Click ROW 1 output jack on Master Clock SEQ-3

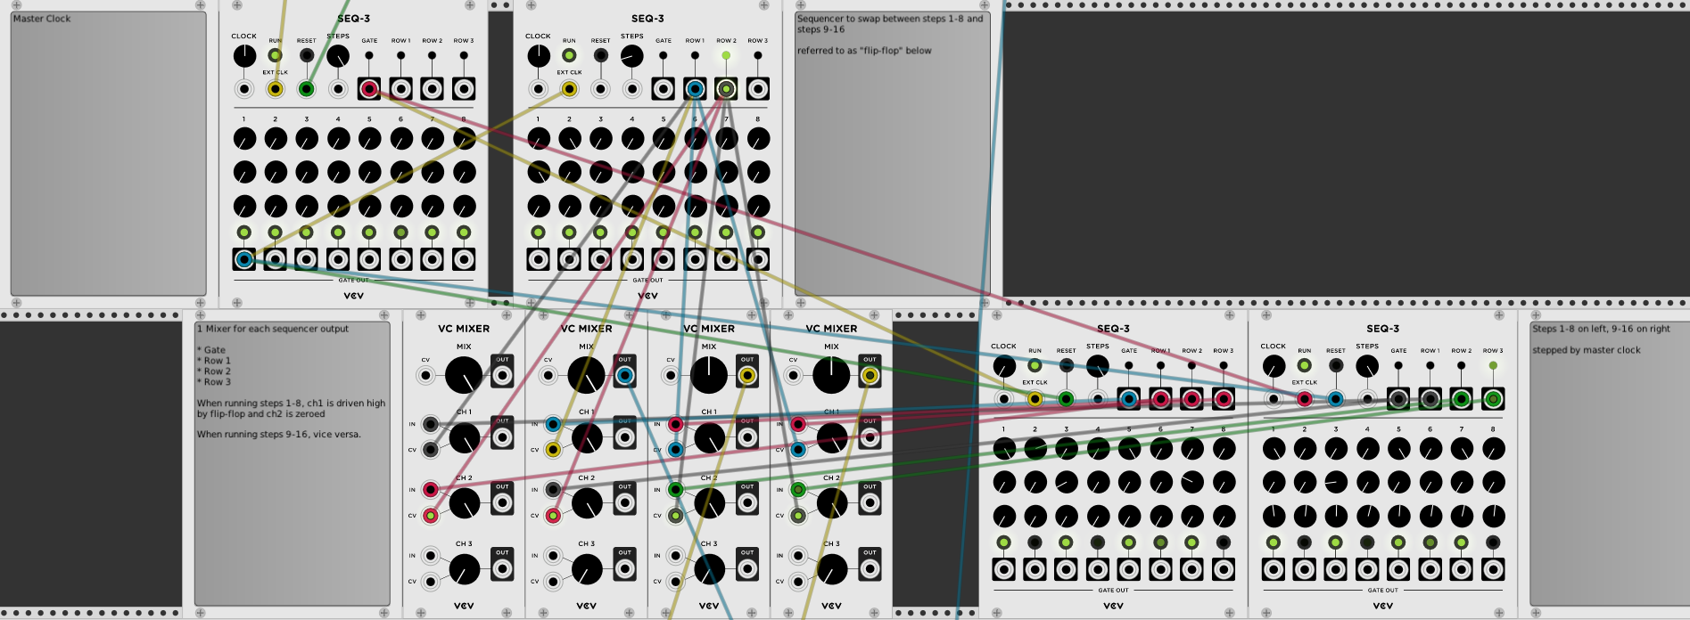pyautogui.click(x=400, y=89)
